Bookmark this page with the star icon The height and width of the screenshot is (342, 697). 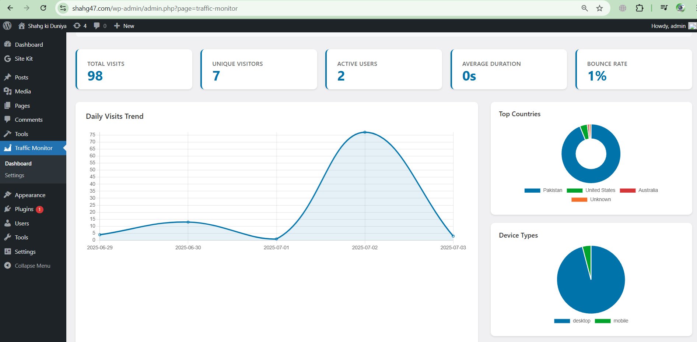click(x=599, y=8)
